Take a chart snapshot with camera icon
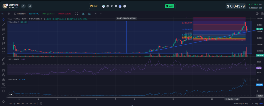Screen dimensions: 264x106 tap(262, 14)
